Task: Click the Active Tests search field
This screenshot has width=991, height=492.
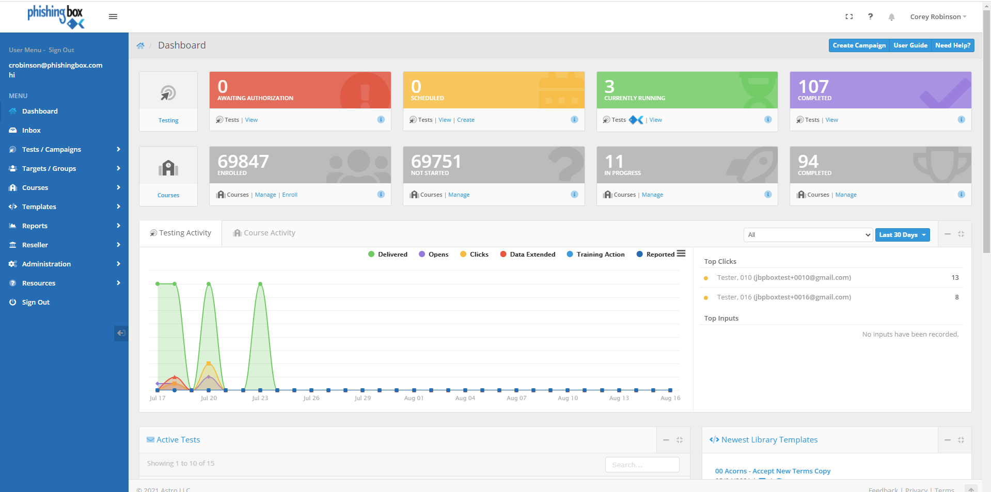Action: click(x=642, y=465)
